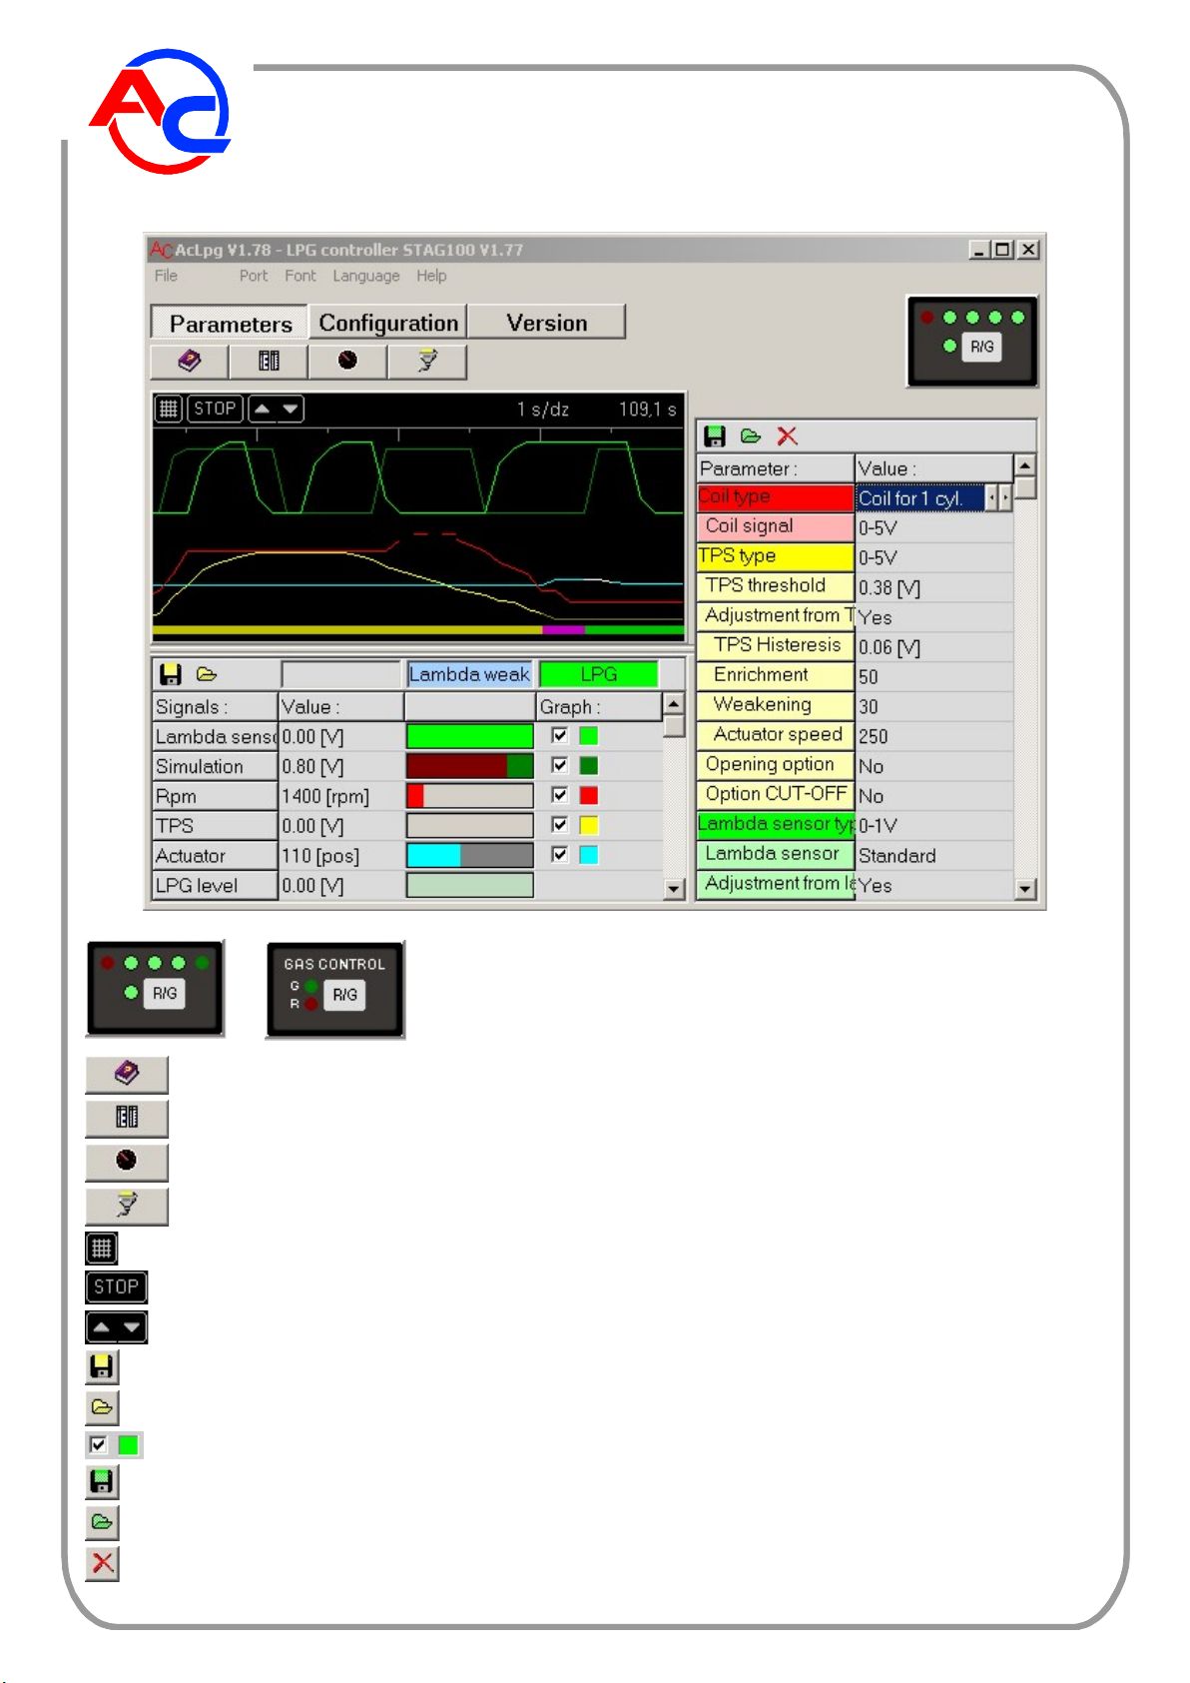Click yellow folder open icon above Signals list
The width and height of the screenshot is (1190, 1683).
[207, 674]
